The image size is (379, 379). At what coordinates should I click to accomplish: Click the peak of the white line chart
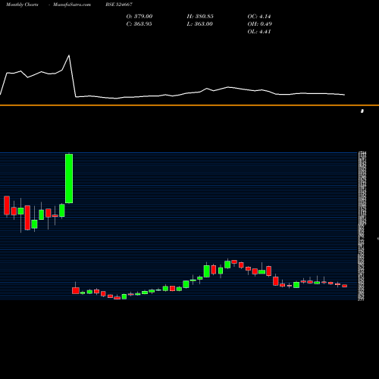(69, 55)
